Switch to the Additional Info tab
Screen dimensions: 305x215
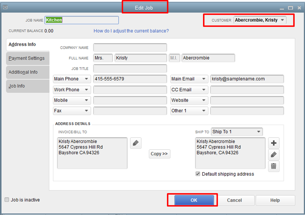click(x=27, y=72)
